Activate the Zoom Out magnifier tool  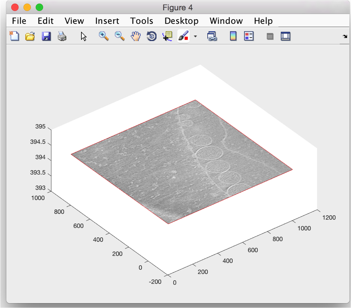tap(120, 36)
